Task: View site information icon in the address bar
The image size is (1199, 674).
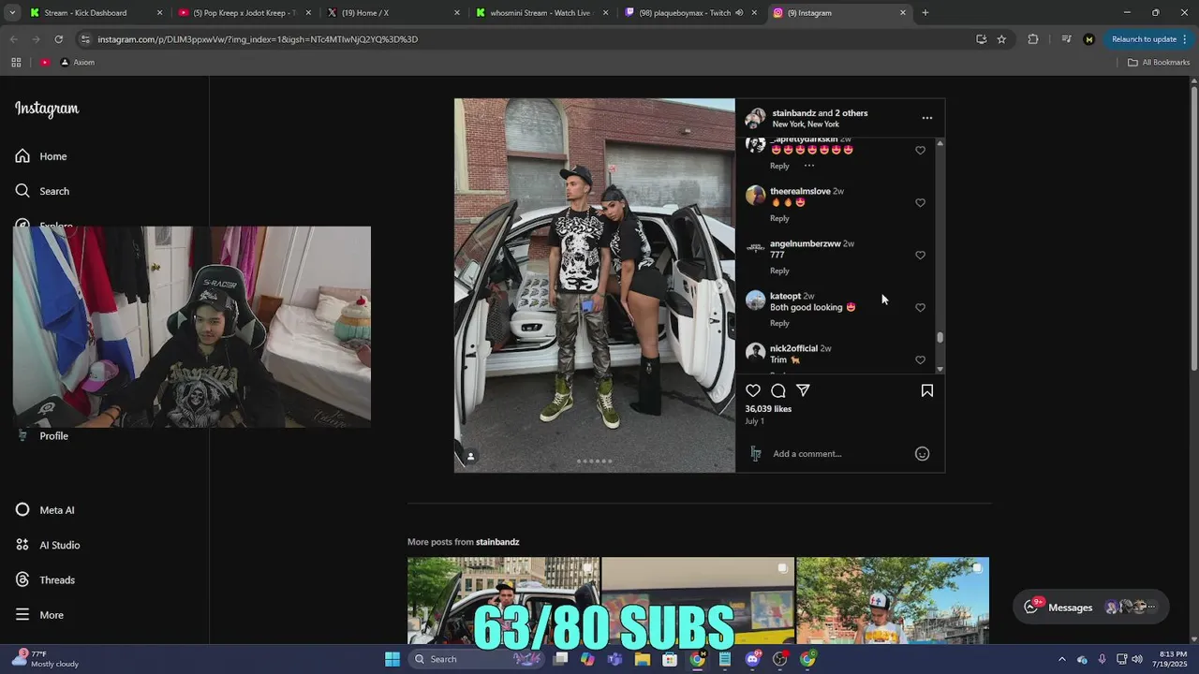Action: 85,39
